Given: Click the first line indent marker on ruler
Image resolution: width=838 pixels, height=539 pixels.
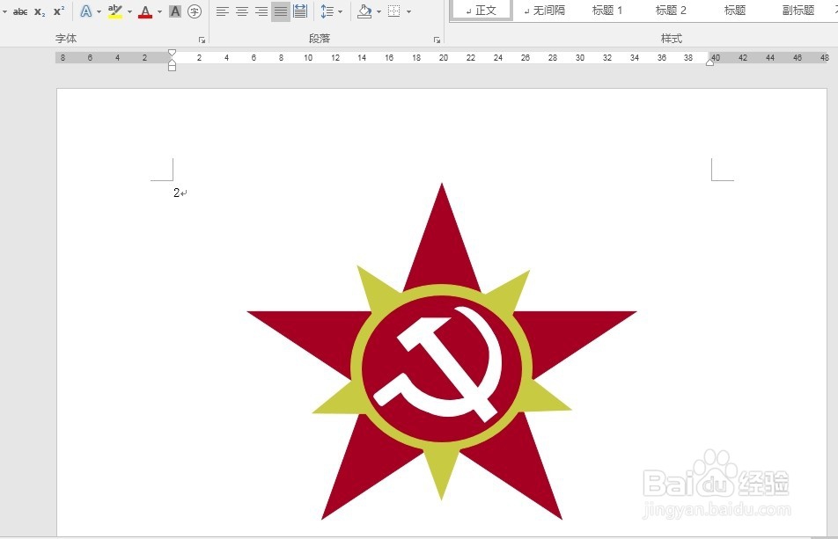Looking at the screenshot, I should [x=173, y=53].
